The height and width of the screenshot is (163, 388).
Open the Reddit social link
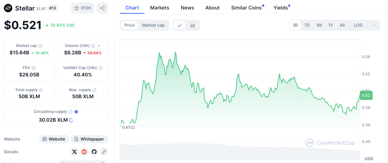(84, 152)
